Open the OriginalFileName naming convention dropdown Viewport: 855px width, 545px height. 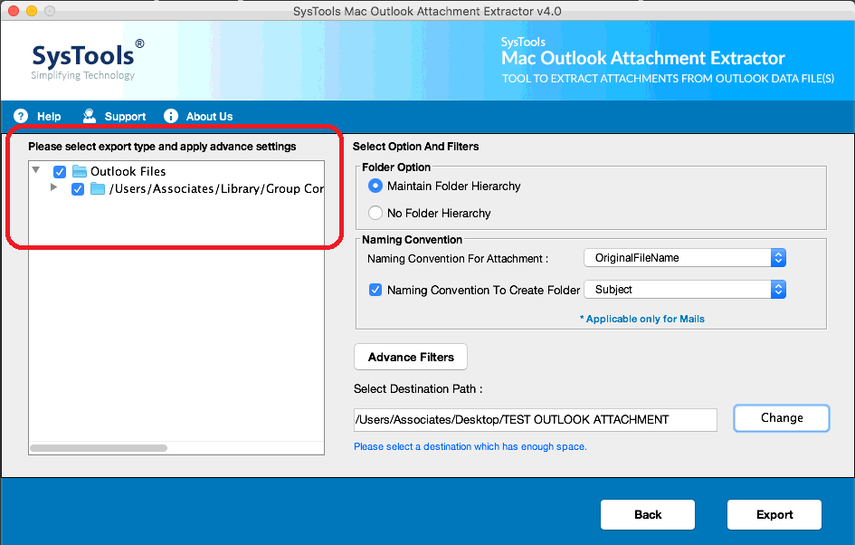pyautogui.click(x=685, y=257)
